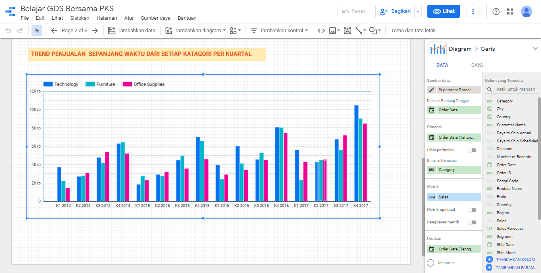Open the Sisipkan menu

80,18
